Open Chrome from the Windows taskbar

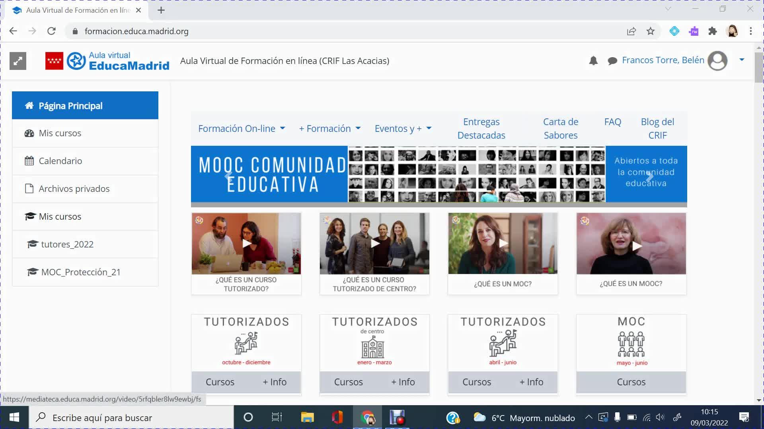pos(368,417)
